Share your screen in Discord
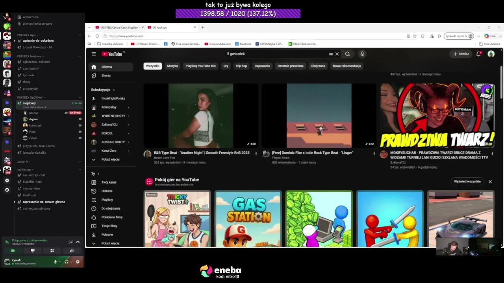Viewport: 504px width, 283px height. [x=33, y=250]
